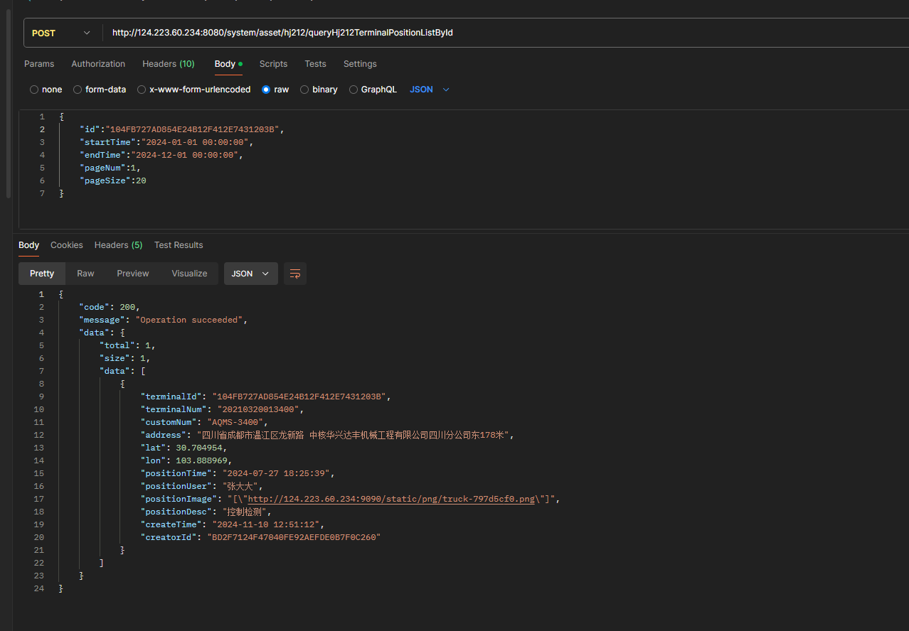Show the response Cookies tab

click(67, 245)
